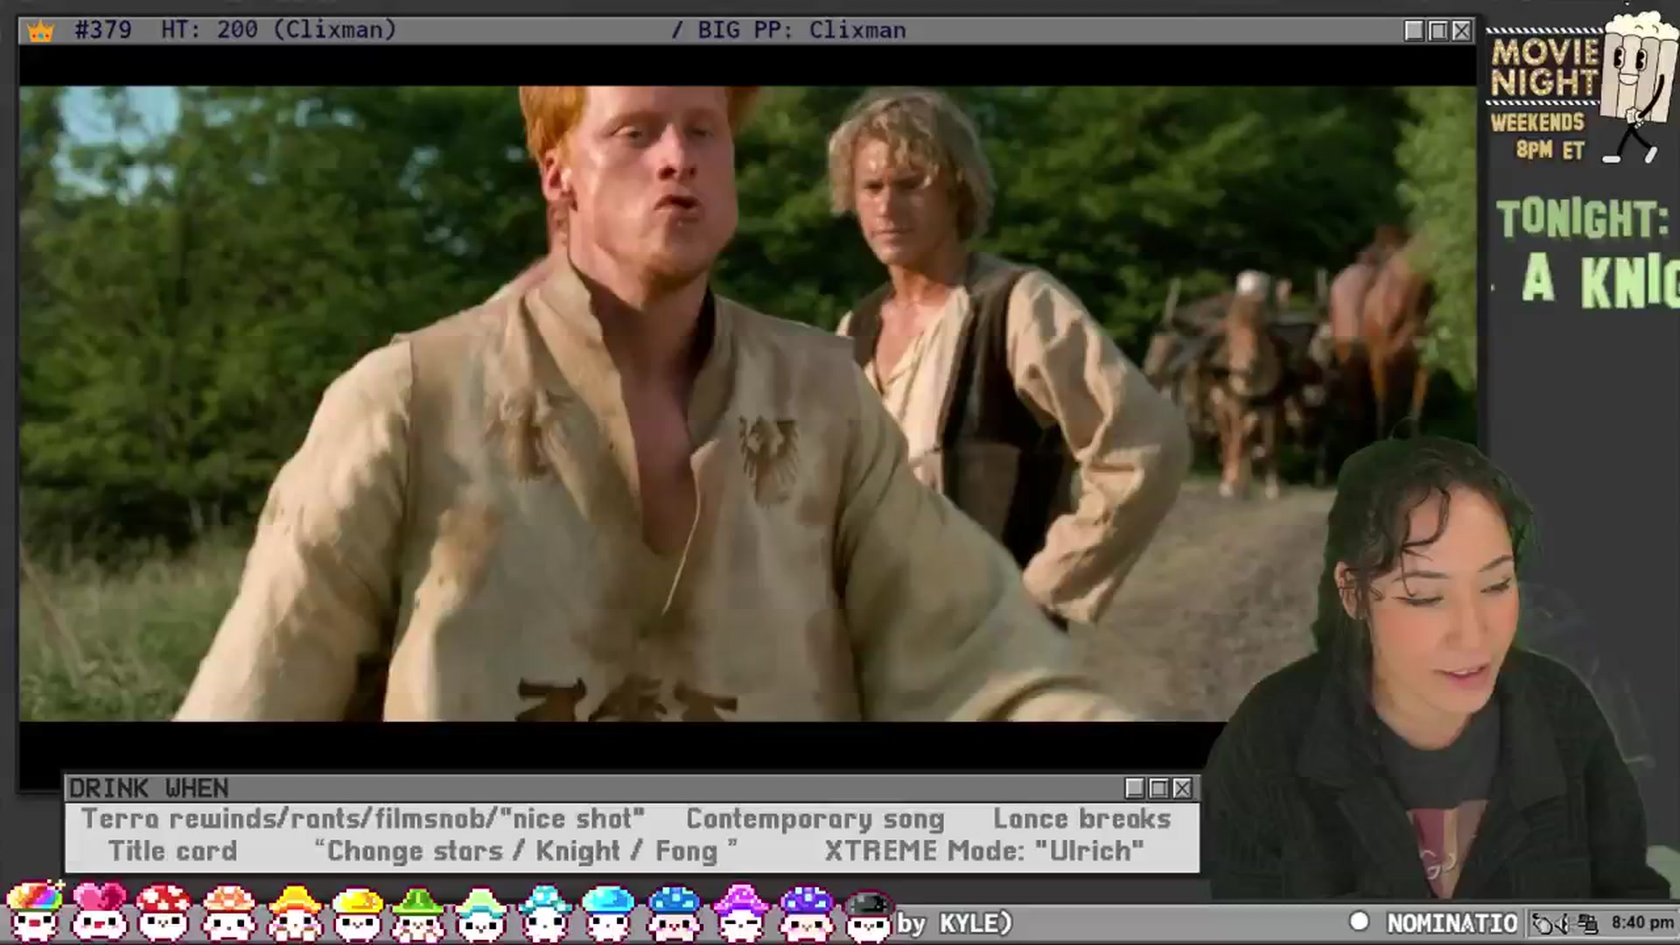1680x945 pixels.
Task: Click the NOMINATIO taskbar label
Action: (1452, 922)
